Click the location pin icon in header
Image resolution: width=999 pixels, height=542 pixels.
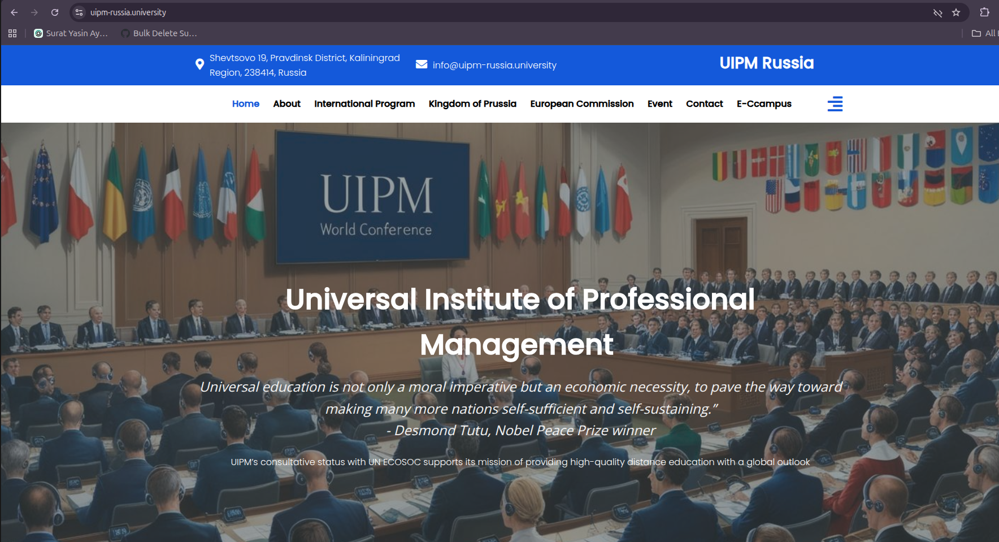tap(199, 64)
